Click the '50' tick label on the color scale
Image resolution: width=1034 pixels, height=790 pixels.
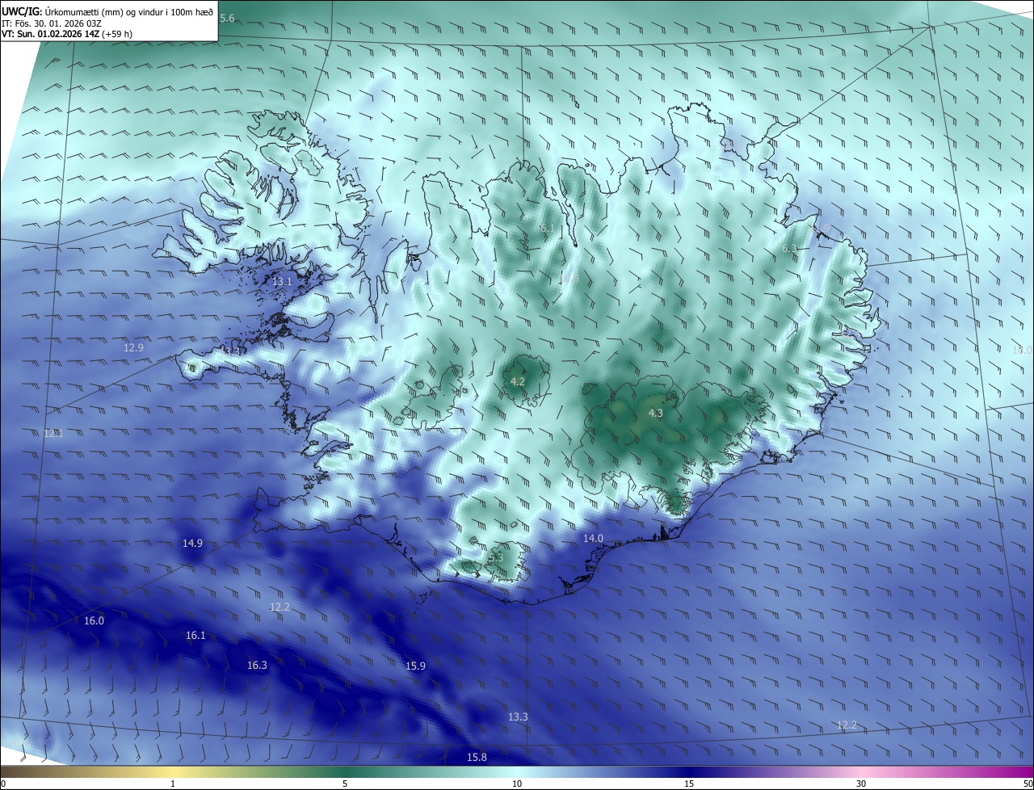[1028, 784]
